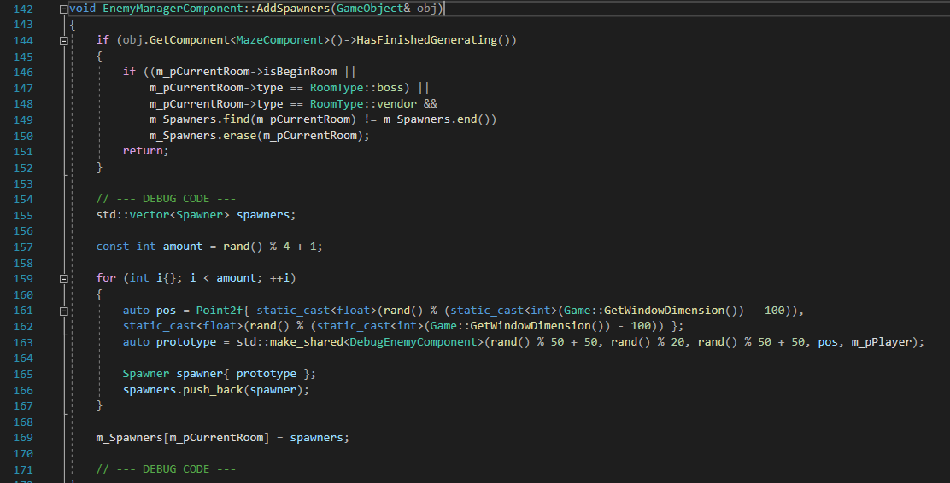The image size is (950, 483).
Task: Click line number 157 in the gutter
Action: pos(23,247)
